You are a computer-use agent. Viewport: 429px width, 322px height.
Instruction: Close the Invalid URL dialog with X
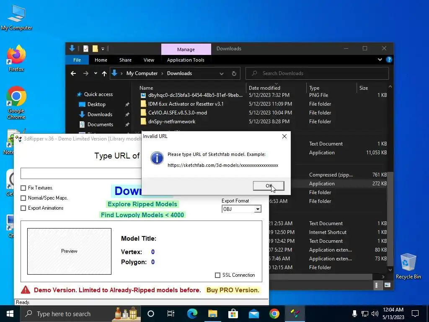pos(284,136)
